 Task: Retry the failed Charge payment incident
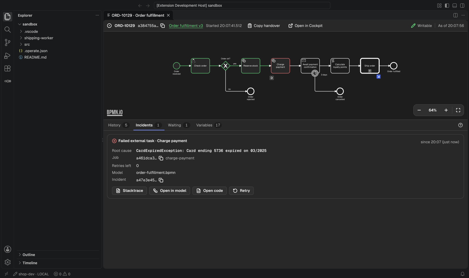(x=241, y=191)
